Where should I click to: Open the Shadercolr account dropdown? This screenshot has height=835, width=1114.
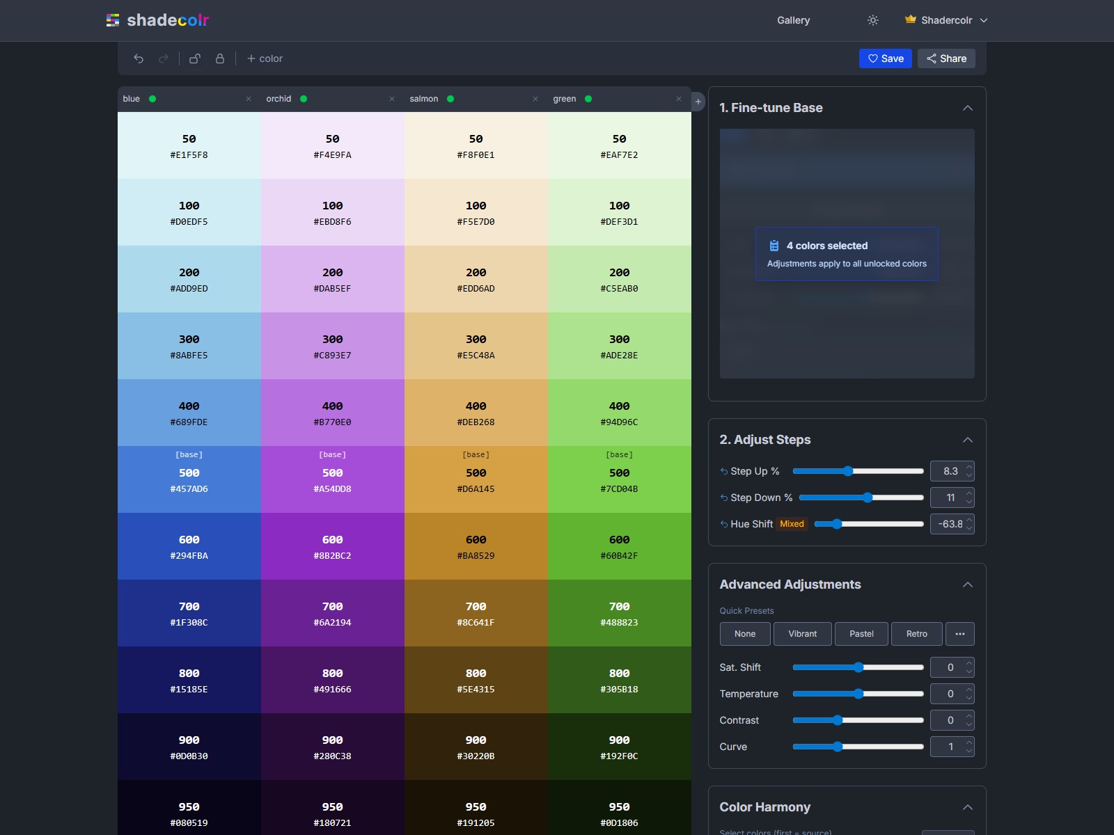coord(947,20)
